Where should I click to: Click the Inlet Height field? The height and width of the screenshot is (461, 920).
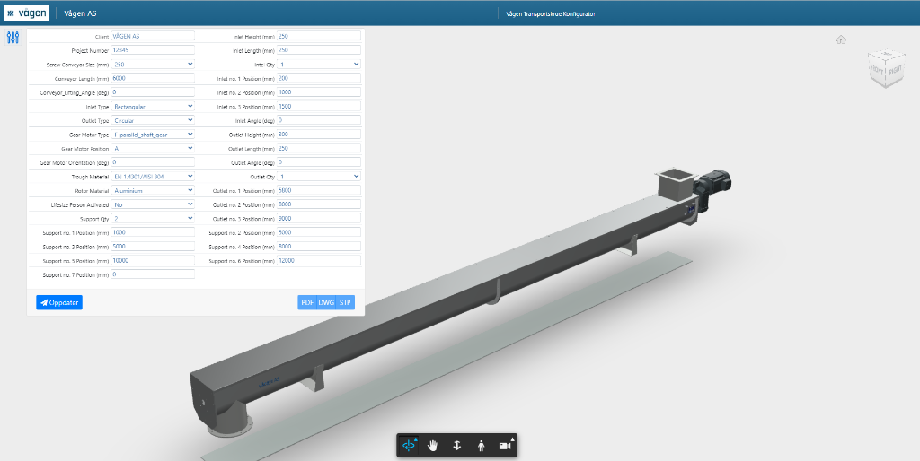[x=319, y=36]
